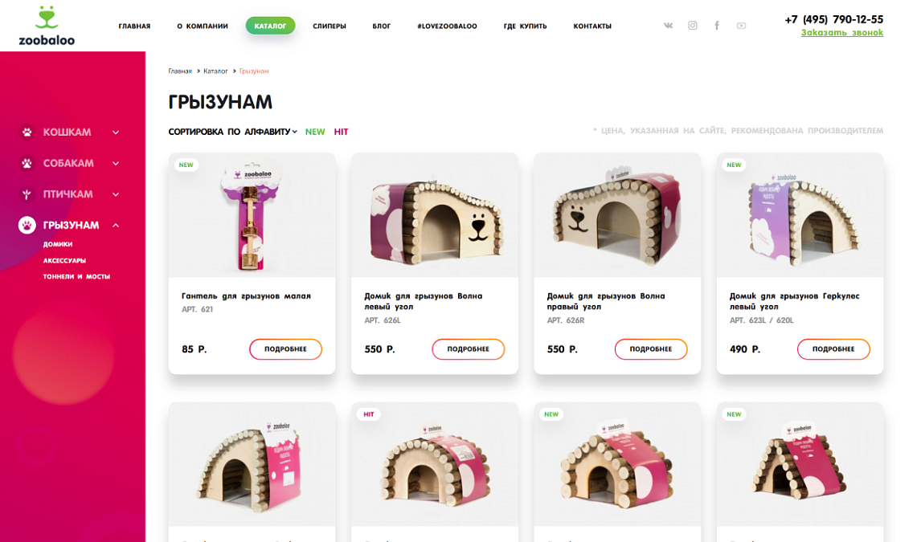
Task: Open the Где купить menu item
Action: (525, 26)
